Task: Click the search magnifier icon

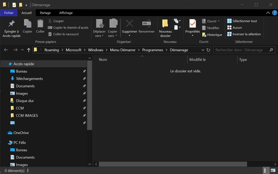Action: pyautogui.click(x=271, y=50)
